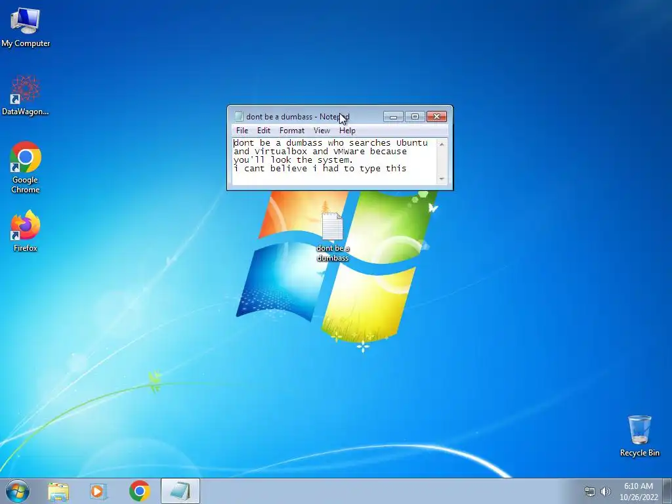Screen dimensions: 672x504
Task: Open the Format menu in Notepad
Action: (292, 131)
